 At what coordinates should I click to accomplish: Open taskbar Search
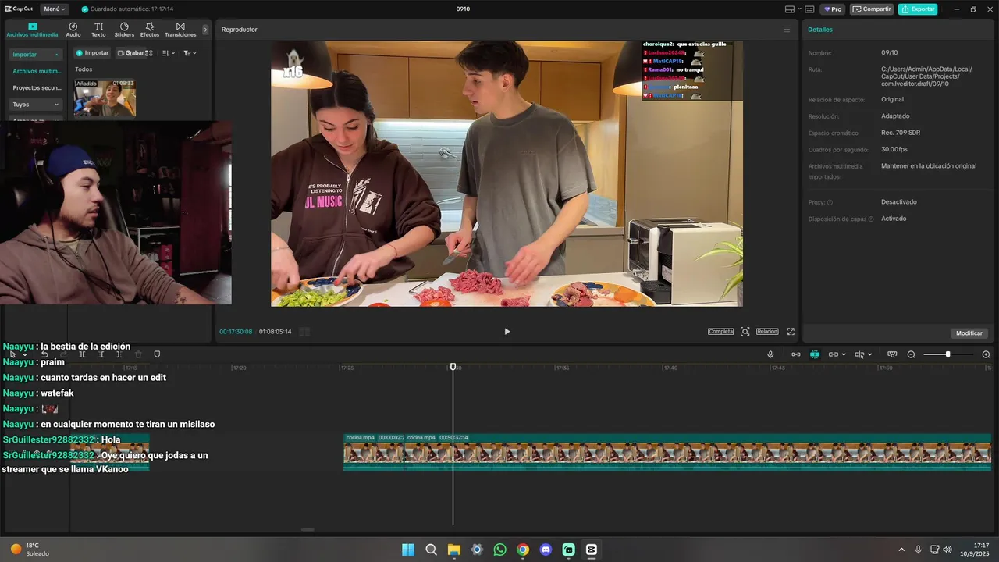tap(431, 550)
